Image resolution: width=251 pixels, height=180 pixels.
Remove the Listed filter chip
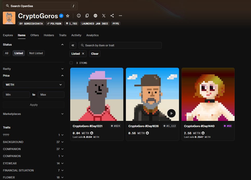pyautogui.click(x=83, y=54)
